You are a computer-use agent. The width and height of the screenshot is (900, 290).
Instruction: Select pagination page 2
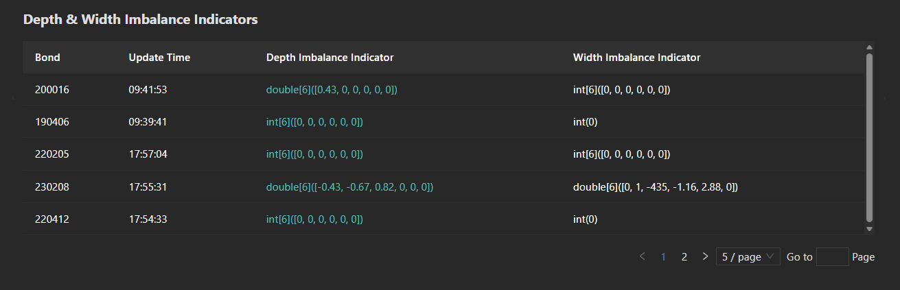click(x=684, y=256)
